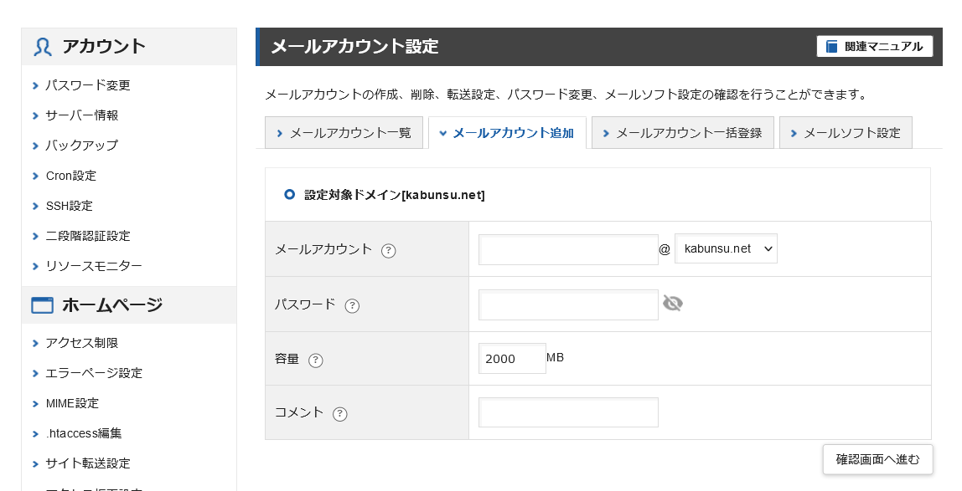The height and width of the screenshot is (491, 962).
Task: Open .htaccess編集 from the sidebar
Action: pos(84,433)
